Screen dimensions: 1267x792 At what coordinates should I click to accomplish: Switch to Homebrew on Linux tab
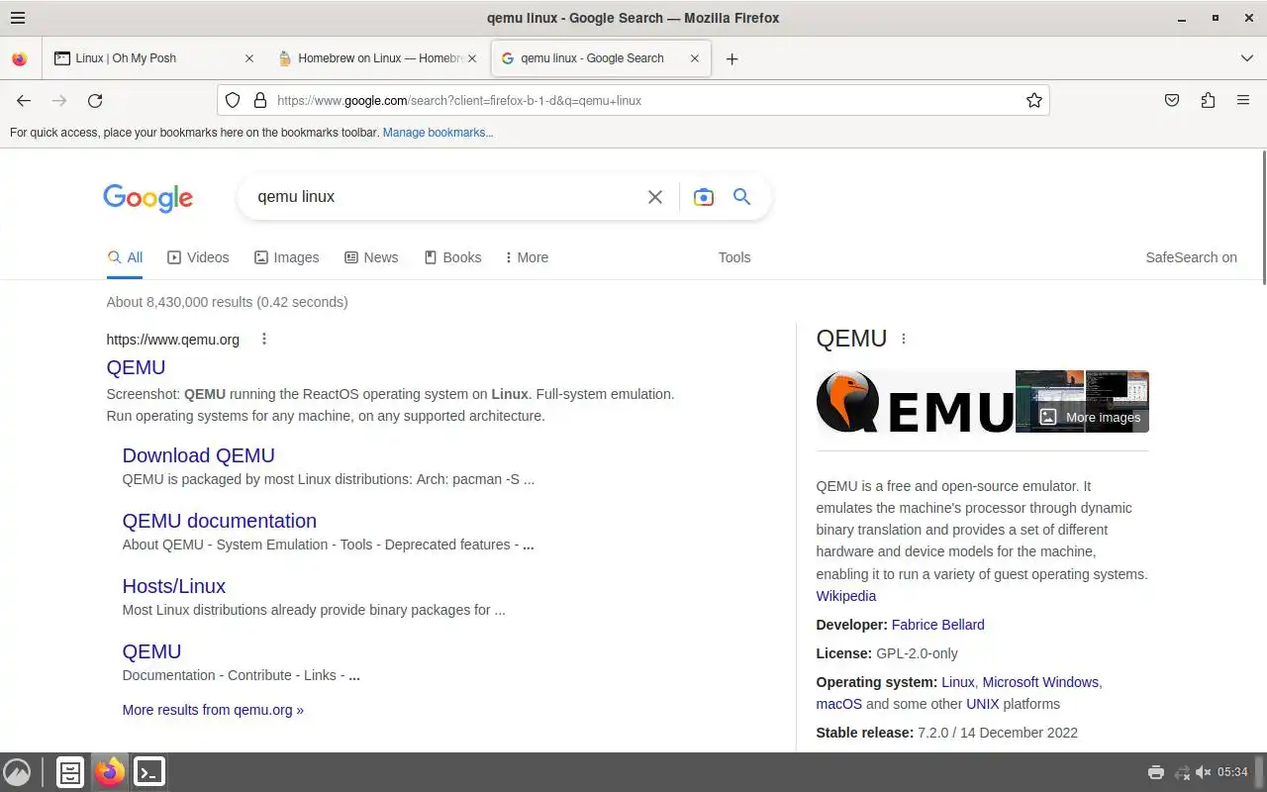377,58
